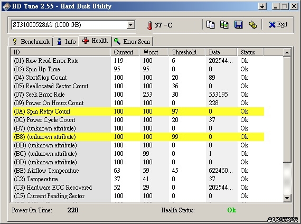
Task: Click the scrollbar up arrow
Action: tap(287, 52)
